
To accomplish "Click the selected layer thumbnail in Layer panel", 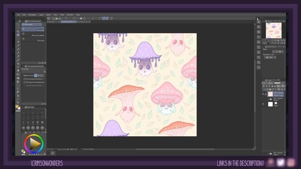I will (270, 94).
